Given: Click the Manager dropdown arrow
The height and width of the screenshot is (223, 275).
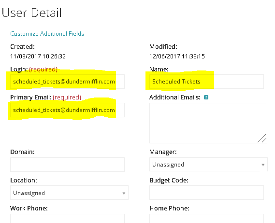Looking at the screenshot, I should tap(263, 165).
